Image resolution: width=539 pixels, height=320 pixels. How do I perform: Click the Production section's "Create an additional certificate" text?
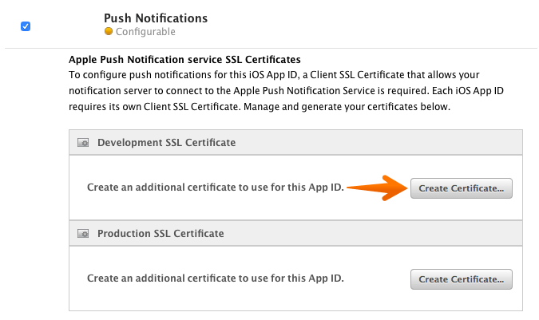coord(216,279)
